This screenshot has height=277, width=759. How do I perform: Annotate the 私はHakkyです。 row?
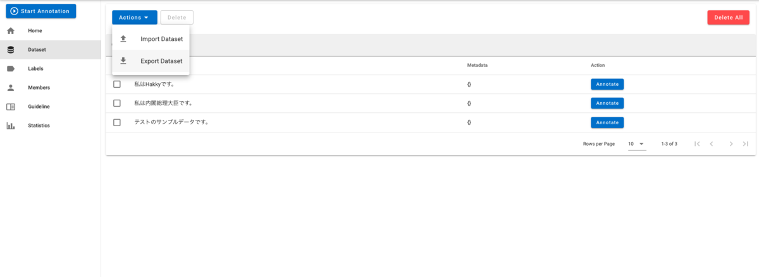coord(607,84)
